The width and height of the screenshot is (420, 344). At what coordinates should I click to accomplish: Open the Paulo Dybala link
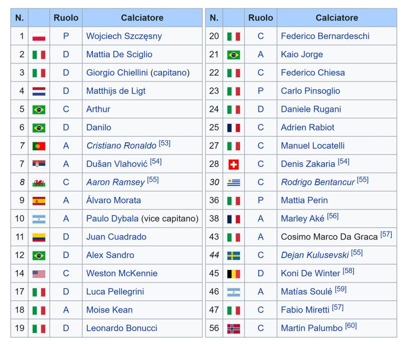coord(112,218)
